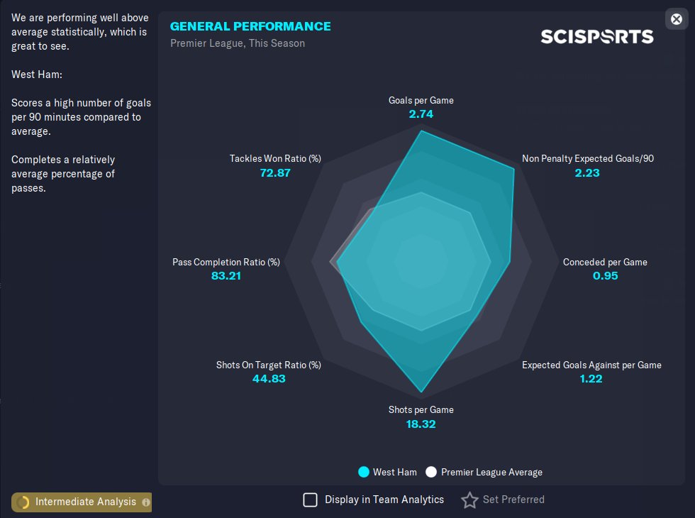Click Shots On Target Ratio label
The width and height of the screenshot is (695, 518).
pos(269,365)
